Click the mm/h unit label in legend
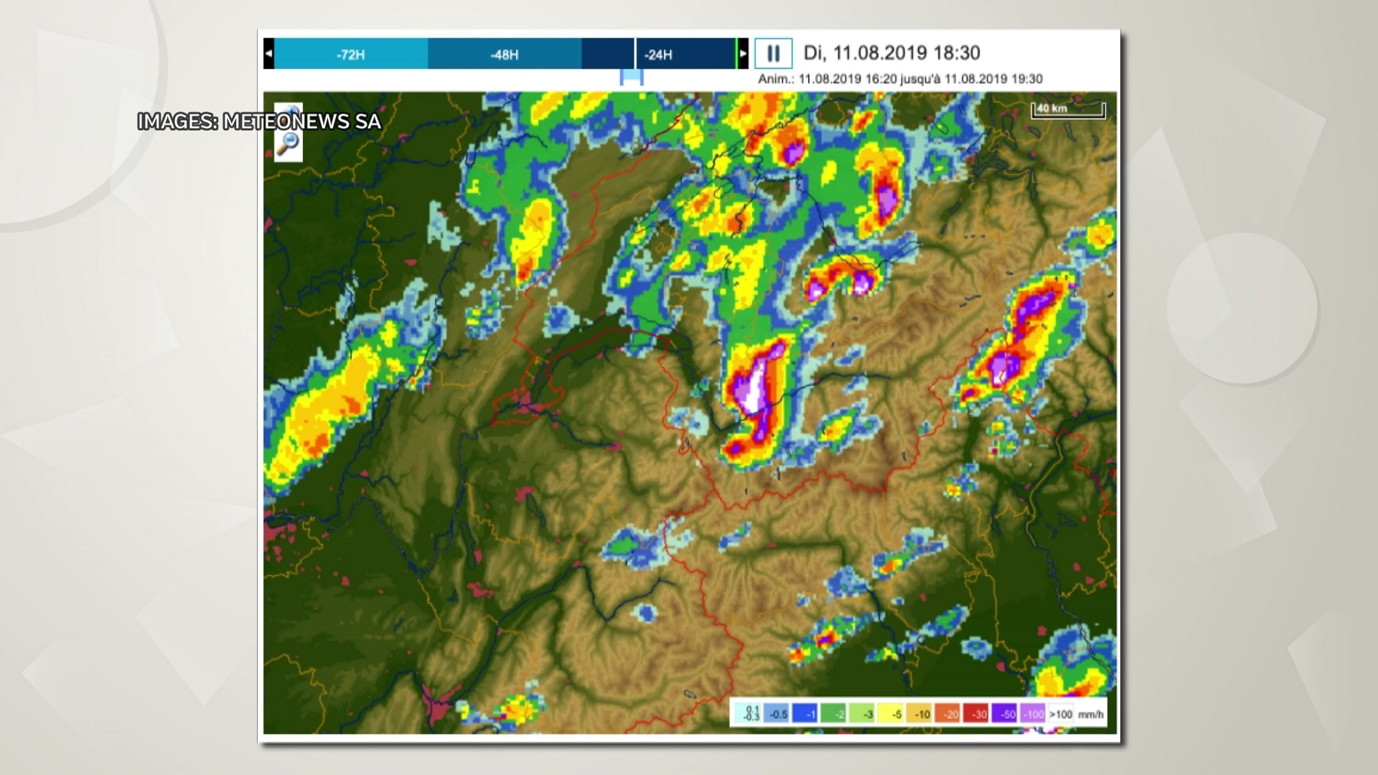Screen dimensions: 1378x775 [1091, 715]
